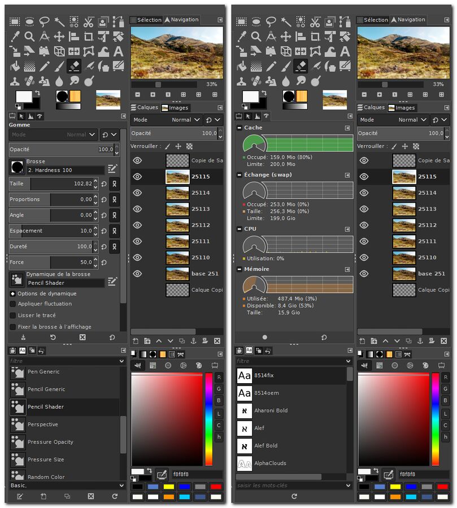457x508 pixels.
Task: Collapse the Cache group in the dashboard
Action: (240, 128)
